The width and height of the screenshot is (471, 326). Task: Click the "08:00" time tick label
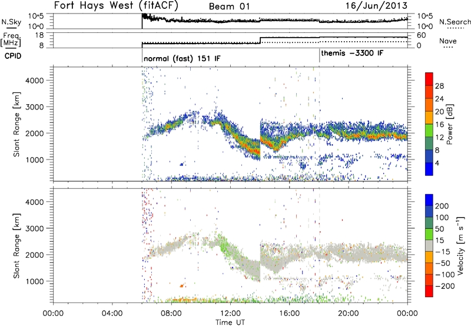tap(171, 314)
